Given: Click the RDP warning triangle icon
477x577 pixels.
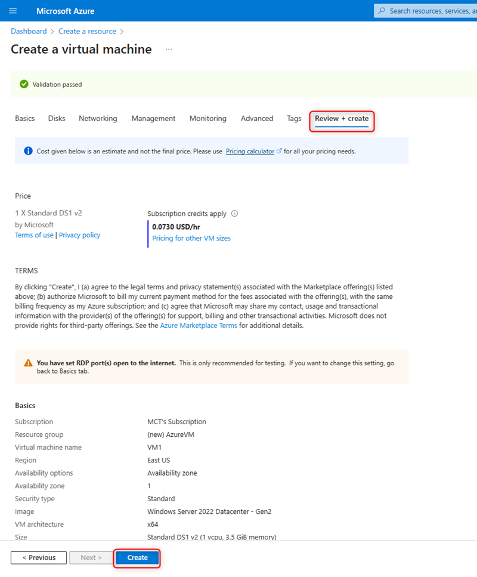Looking at the screenshot, I should point(28,363).
